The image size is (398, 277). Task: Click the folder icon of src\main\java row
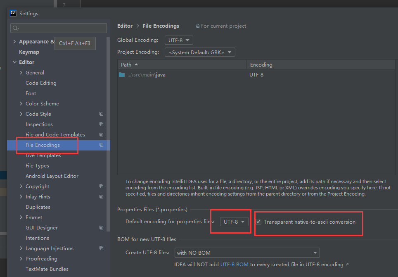(x=122, y=75)
